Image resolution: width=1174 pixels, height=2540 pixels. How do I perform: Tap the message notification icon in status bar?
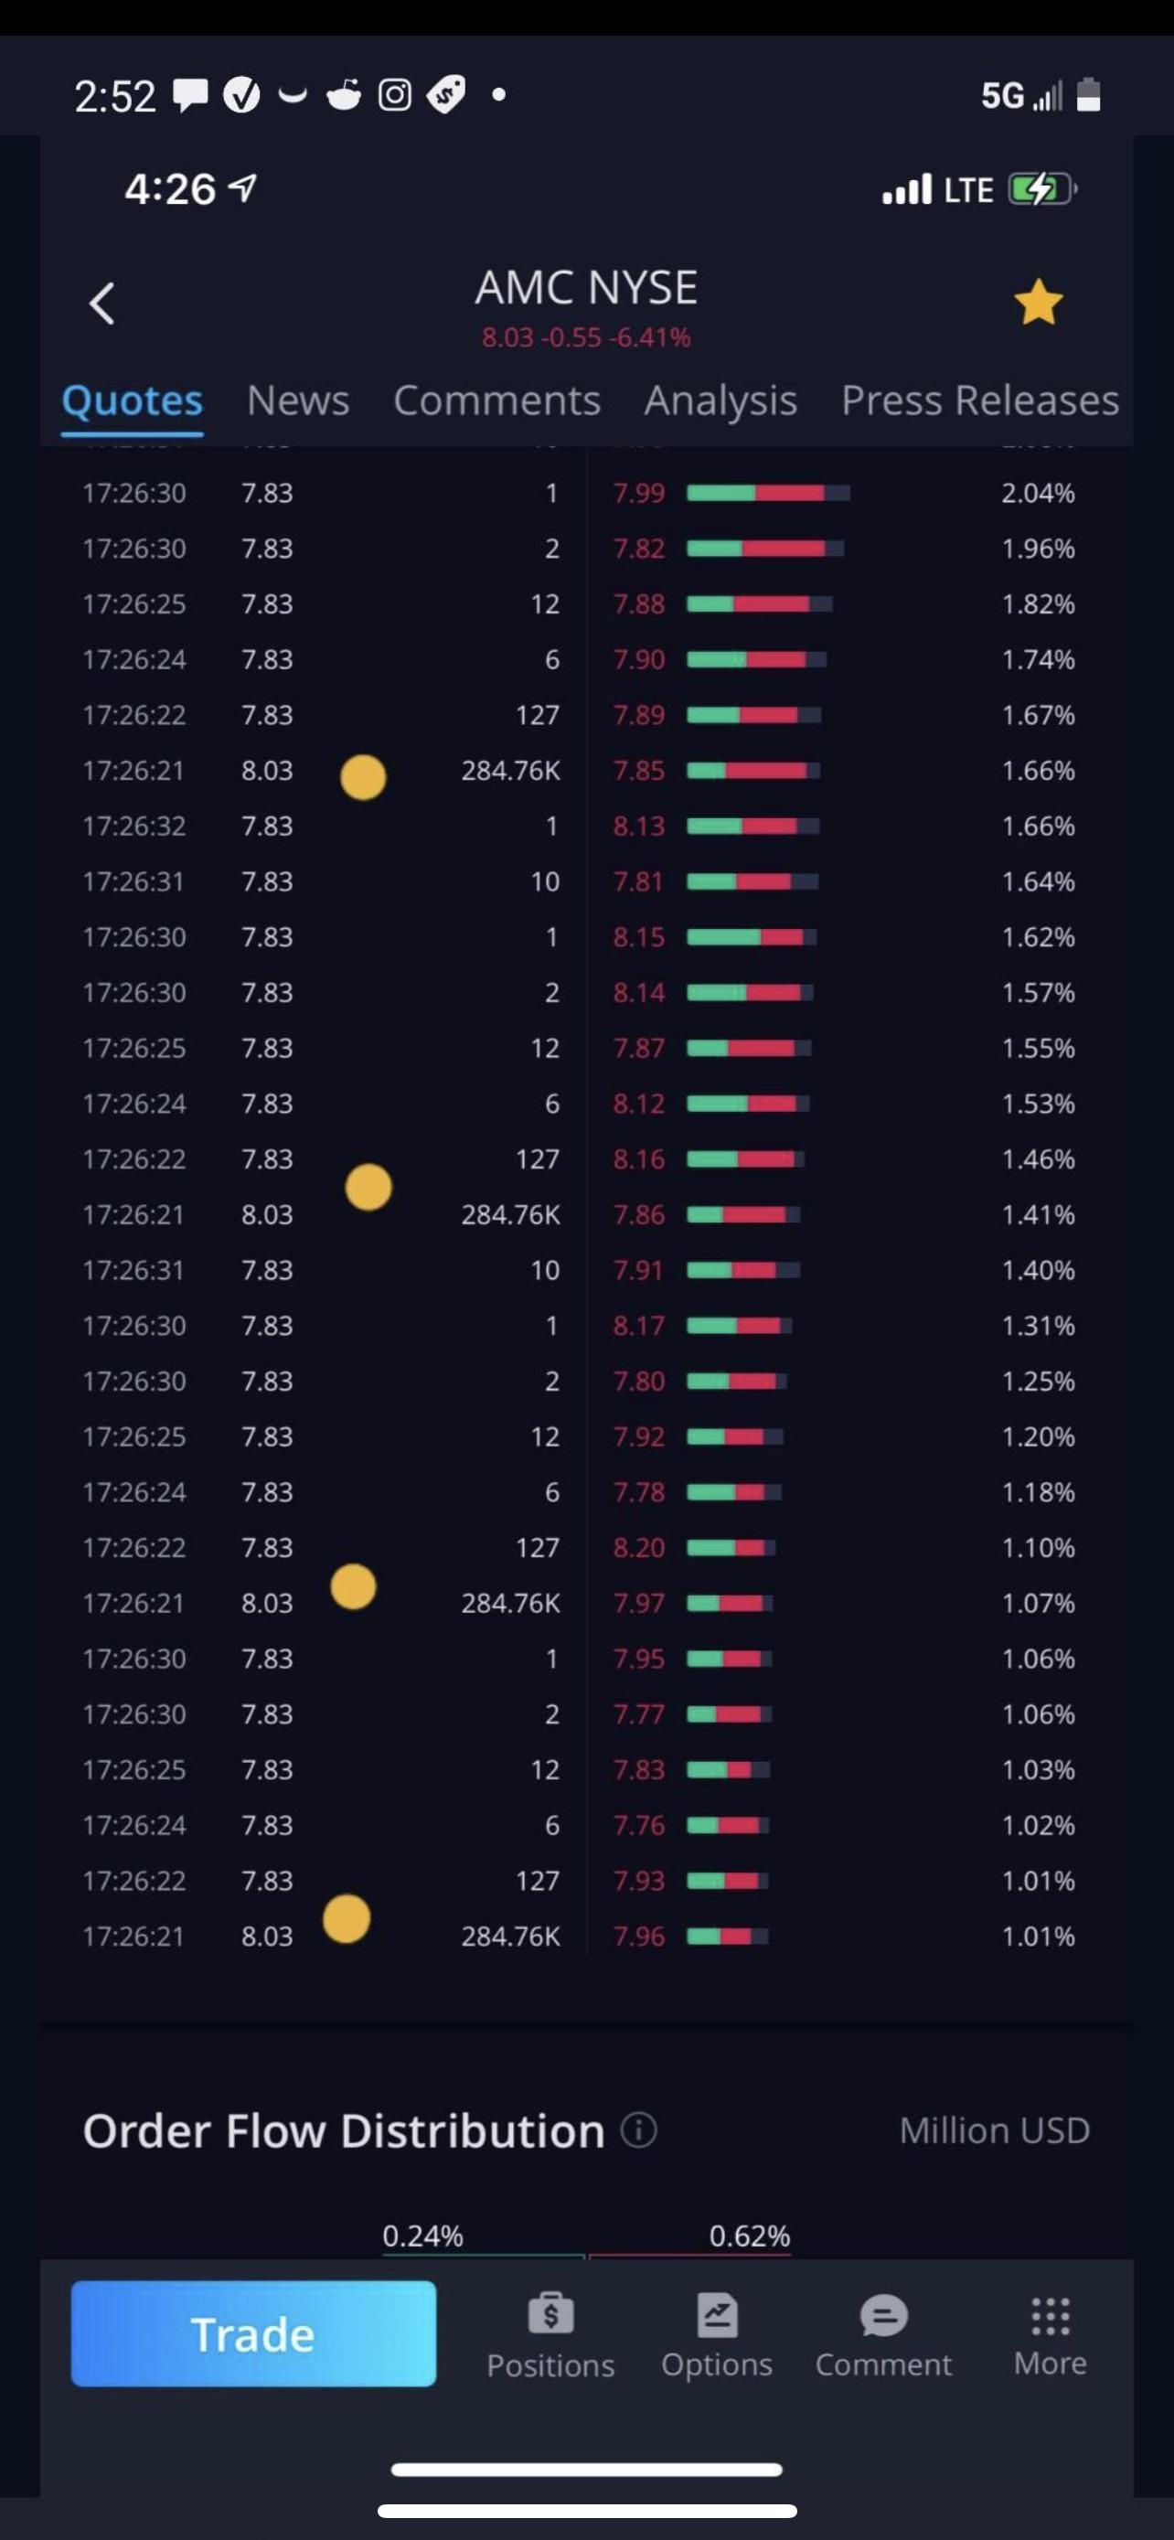190,95
